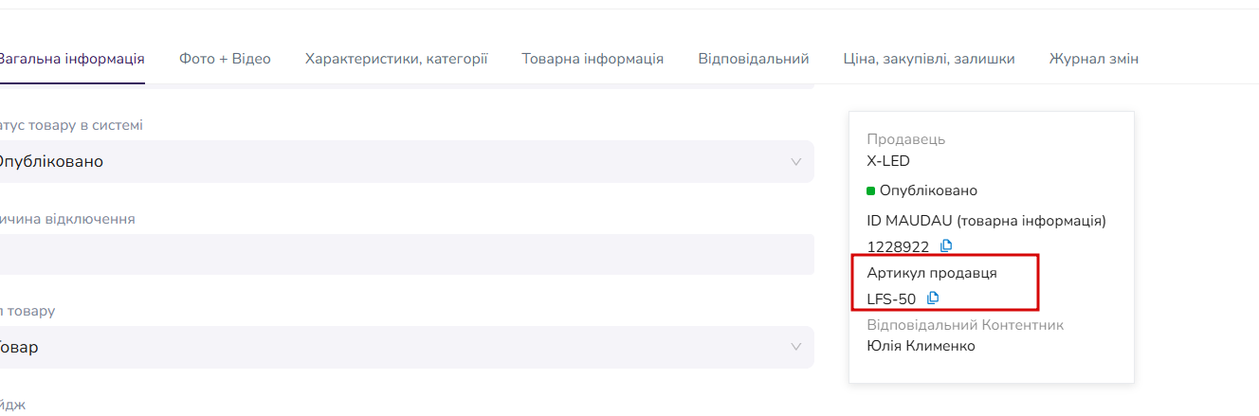Click the ID number 1228922 text
This screenshot has width=1259, height=416.
click(898, 247)
